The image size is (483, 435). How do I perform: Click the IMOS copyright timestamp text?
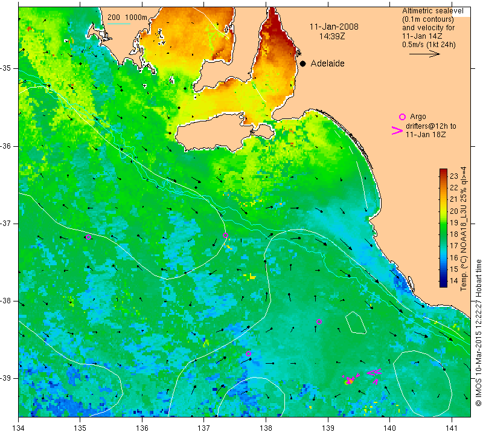[478, 332]
